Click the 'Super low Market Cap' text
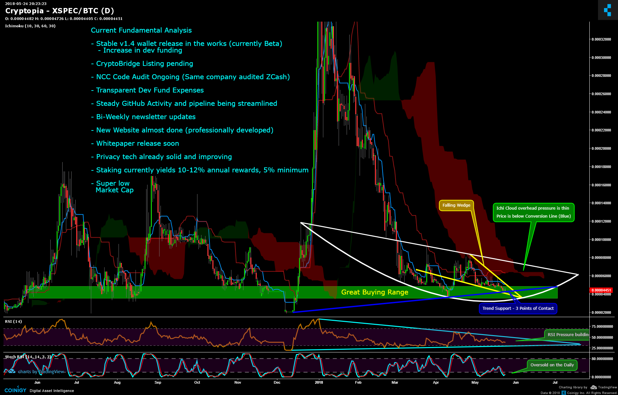The image size is (618, 395). pos(113,187)
